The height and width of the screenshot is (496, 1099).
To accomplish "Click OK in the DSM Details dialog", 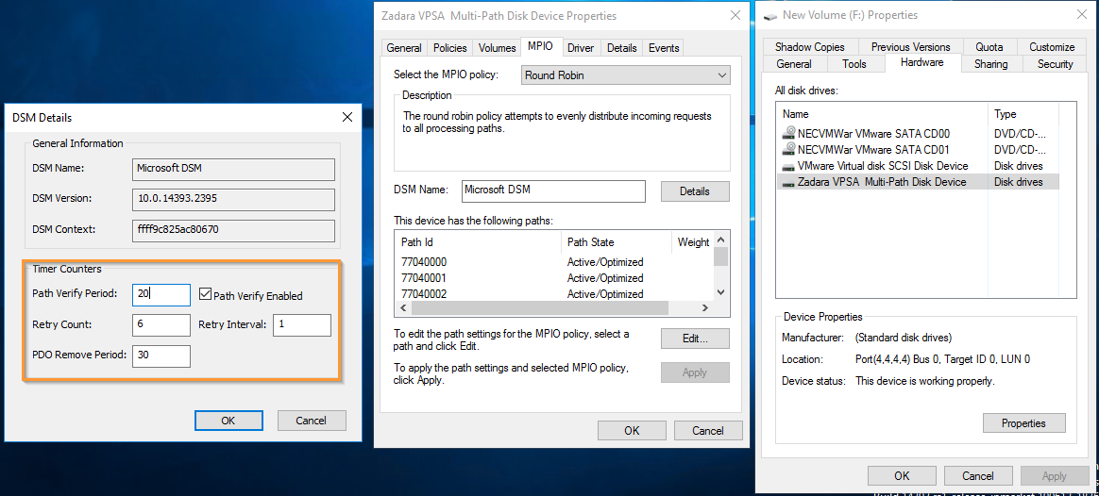I will [x=228, y=421].
